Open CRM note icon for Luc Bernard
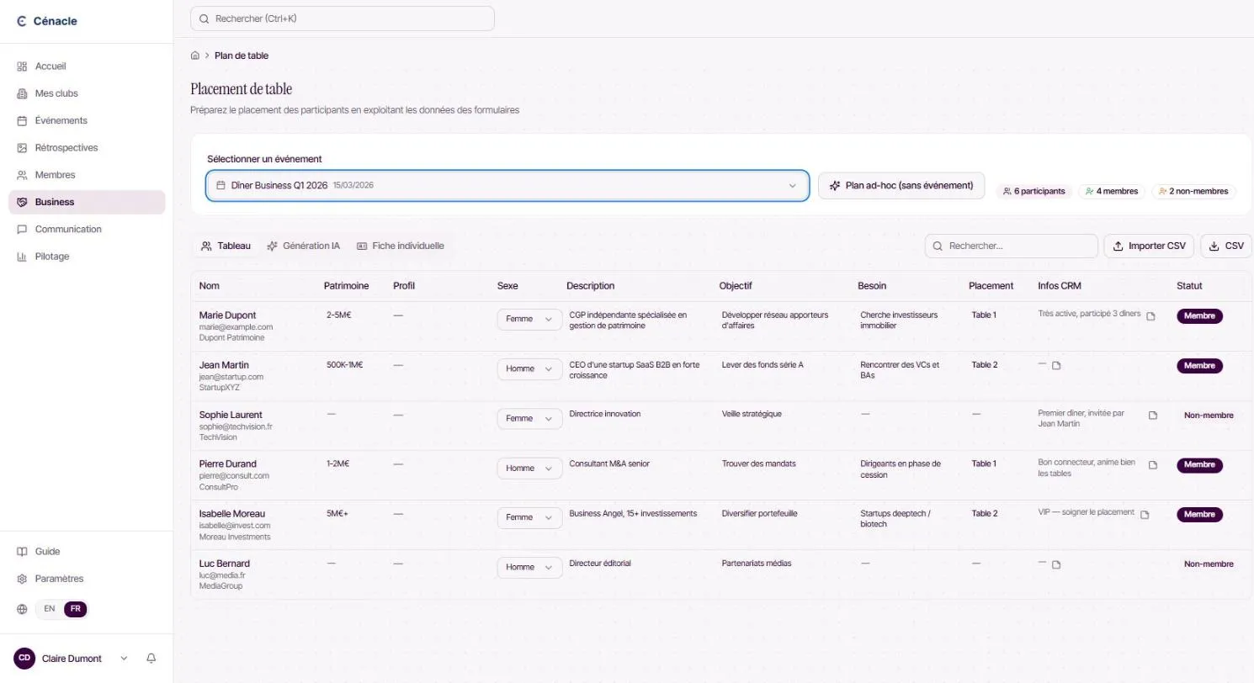The width and height of the screenshot is (1254, 683). coord(1056,564)
